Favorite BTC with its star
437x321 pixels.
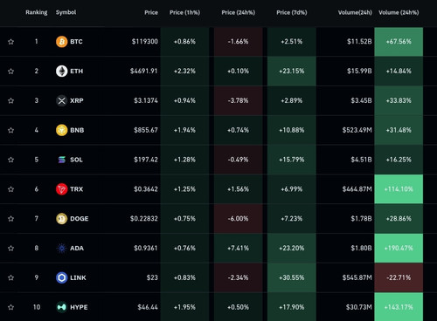point(10,42)
